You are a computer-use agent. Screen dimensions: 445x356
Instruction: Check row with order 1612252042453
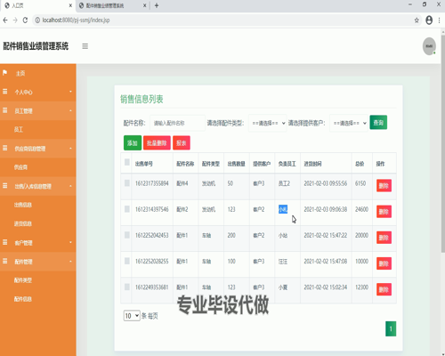pos(127,235)
